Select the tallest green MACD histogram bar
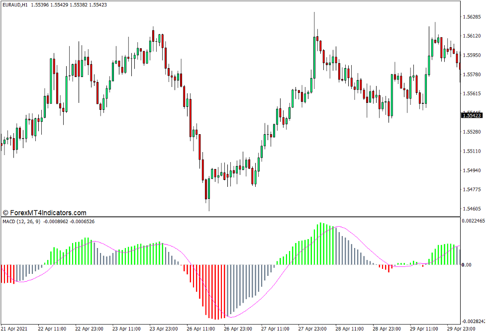Screen dimensions: 486x334 pyautogui.click(x=321, y=244)
